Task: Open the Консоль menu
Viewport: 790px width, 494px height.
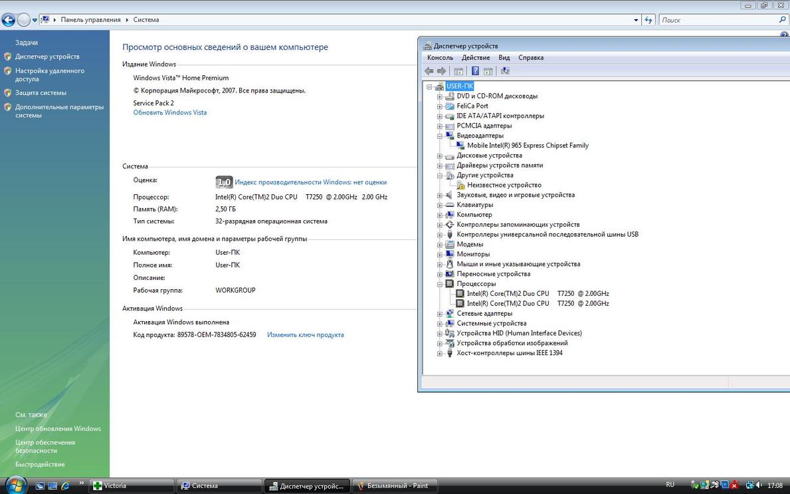Action: (440, 58)
